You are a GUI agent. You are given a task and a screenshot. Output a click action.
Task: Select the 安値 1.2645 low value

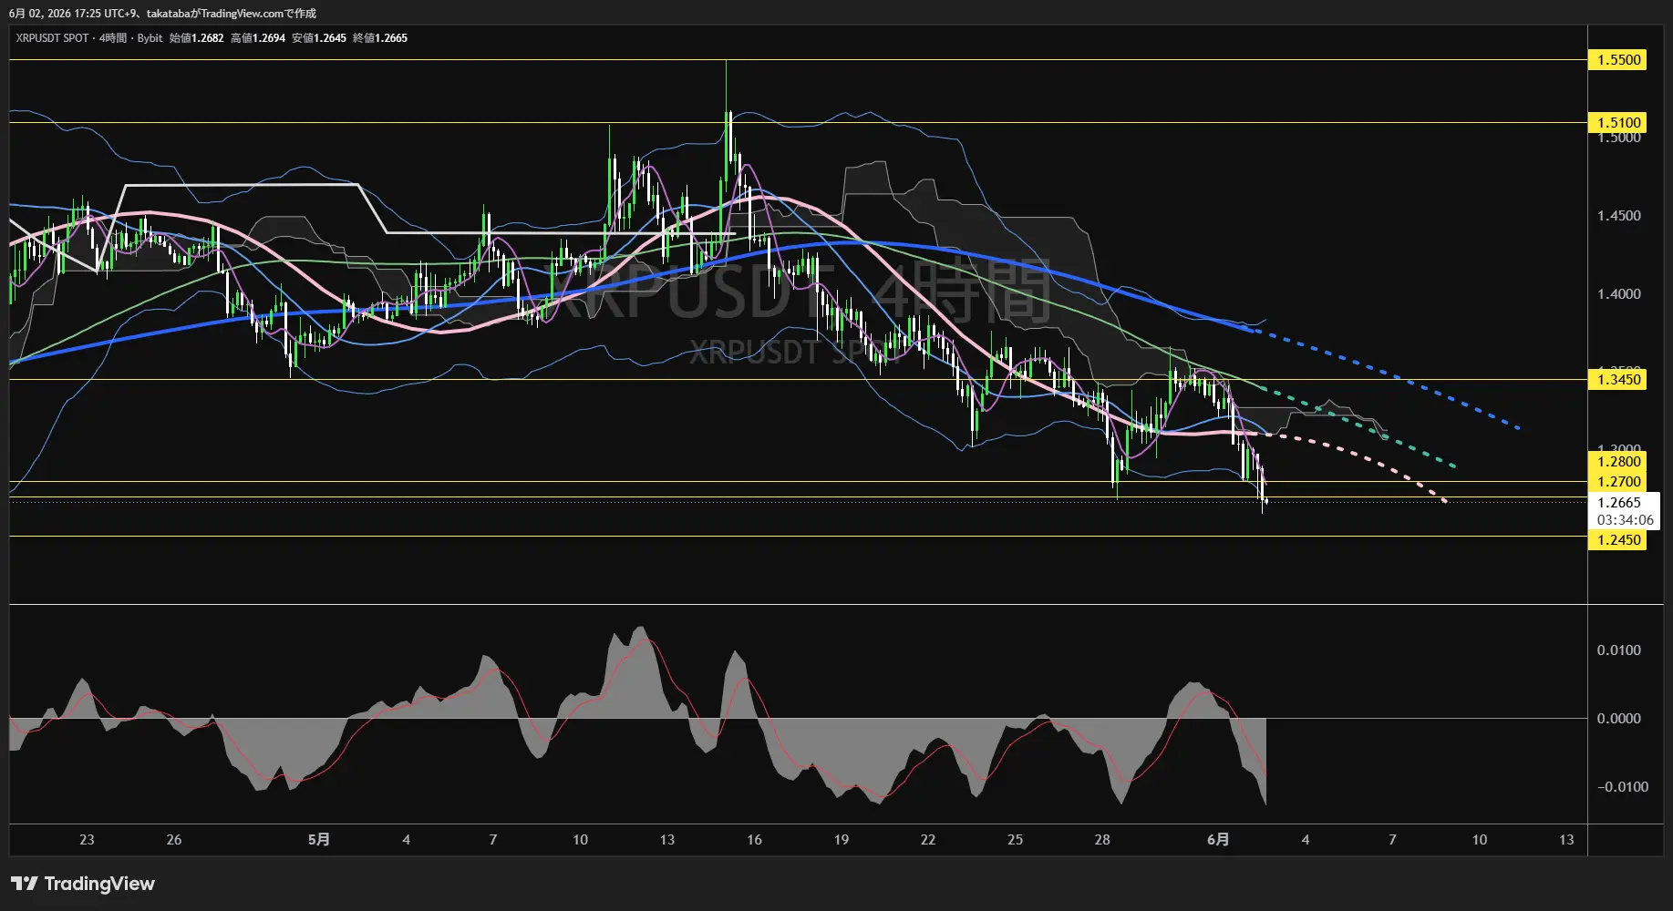pos(319,38)
